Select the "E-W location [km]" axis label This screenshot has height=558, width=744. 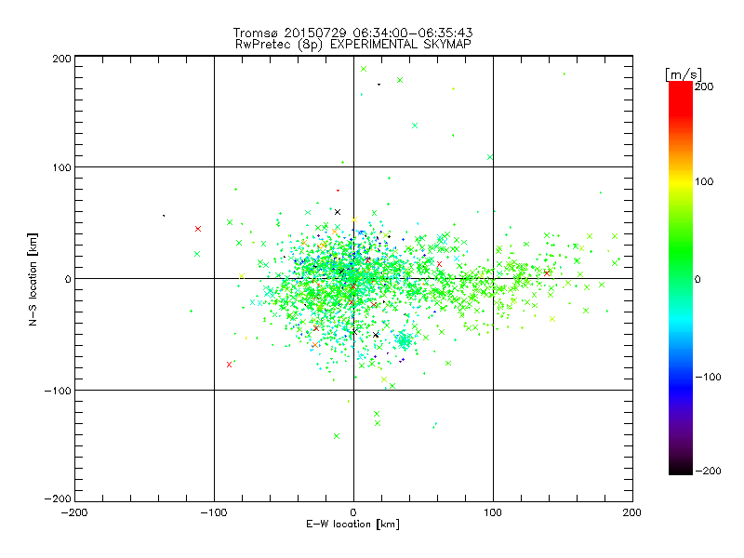(352, 525)
